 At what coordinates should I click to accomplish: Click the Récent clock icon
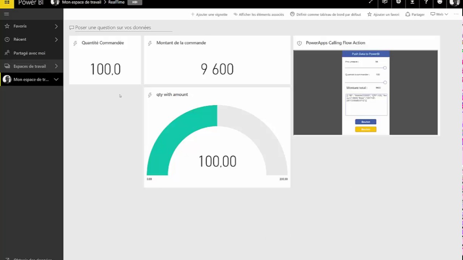7,39
